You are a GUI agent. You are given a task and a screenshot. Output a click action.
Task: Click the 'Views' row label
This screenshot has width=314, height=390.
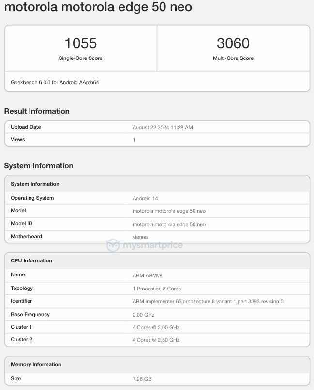pyautogui.click(x=18, y=140)
